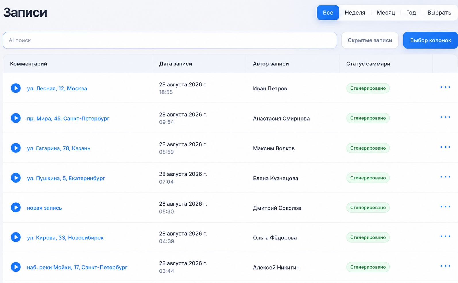This screenshot has height=283, width=458.
Task: Click the time 05:30 in the date column
Action: click(x=167, y=212)
